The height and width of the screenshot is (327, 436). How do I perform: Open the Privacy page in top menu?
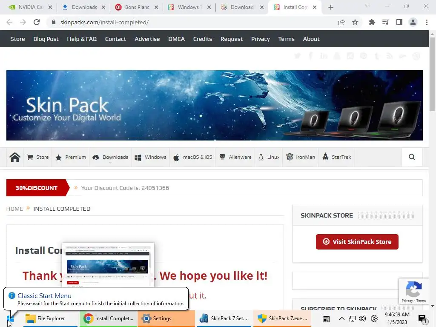pyautogui.click(x=260, y=39)
